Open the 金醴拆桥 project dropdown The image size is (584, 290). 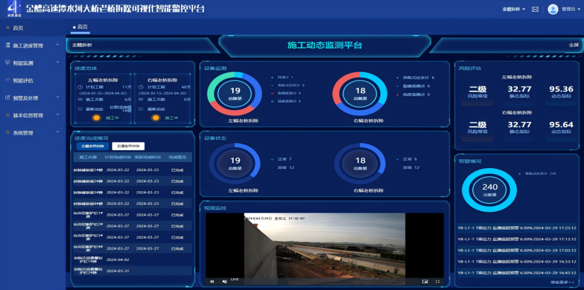click(x=514, y=9)
